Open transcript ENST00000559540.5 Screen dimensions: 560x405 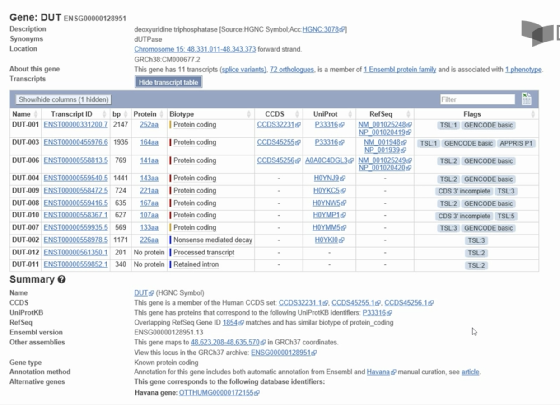[x=76, y=178]
